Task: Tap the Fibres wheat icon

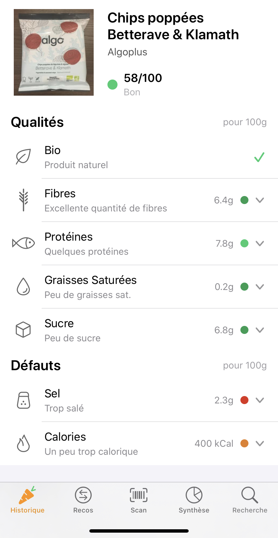Action: point(24,200)
